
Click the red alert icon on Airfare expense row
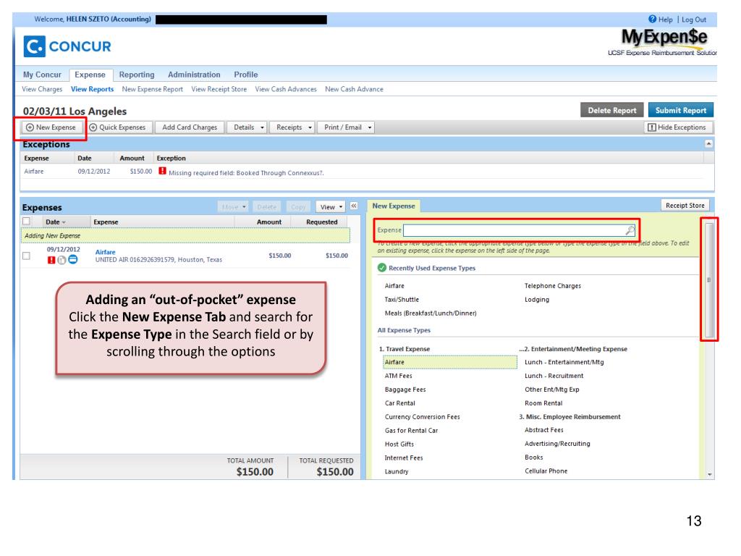pyautogui.click(x=51, y=260)
